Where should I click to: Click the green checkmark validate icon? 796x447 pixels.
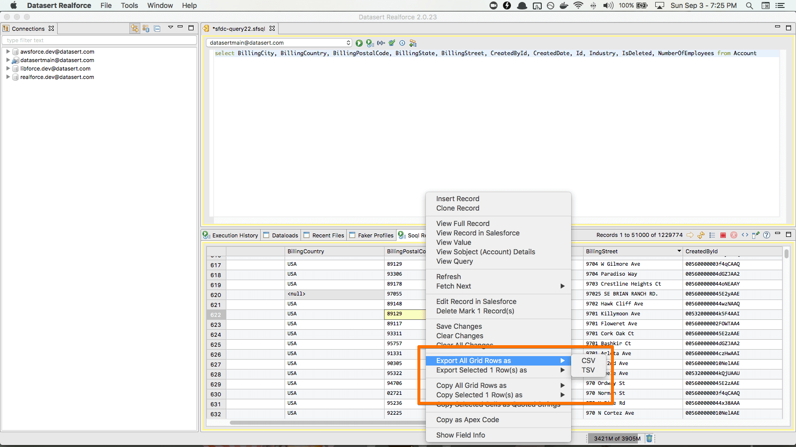point(392,43)
